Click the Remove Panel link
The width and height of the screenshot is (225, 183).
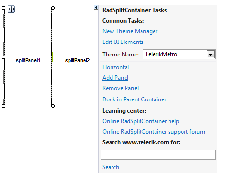pyautogui.click(x=120, y=88)
